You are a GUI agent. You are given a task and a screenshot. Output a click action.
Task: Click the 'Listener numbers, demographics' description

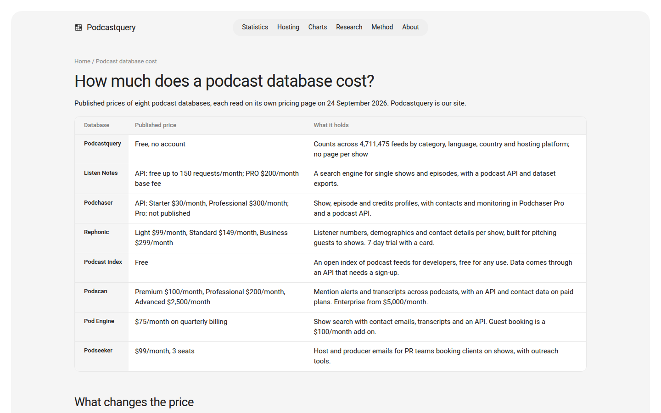coord(447,238)
